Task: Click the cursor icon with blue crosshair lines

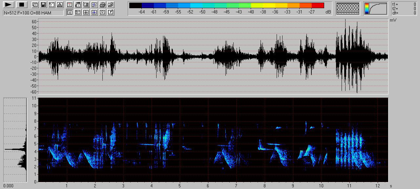Action: (x=94, y=12)
